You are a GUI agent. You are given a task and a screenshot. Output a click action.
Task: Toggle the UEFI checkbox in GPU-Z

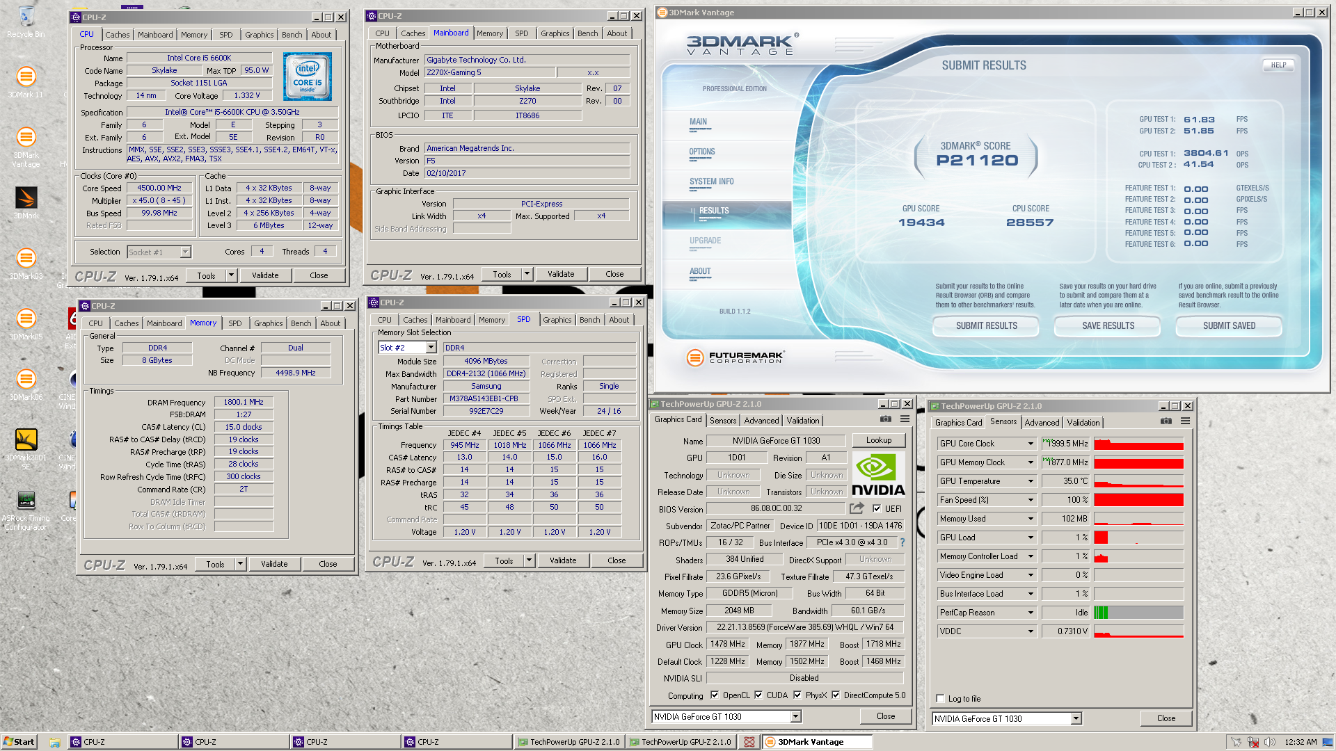tap(877, 508)
